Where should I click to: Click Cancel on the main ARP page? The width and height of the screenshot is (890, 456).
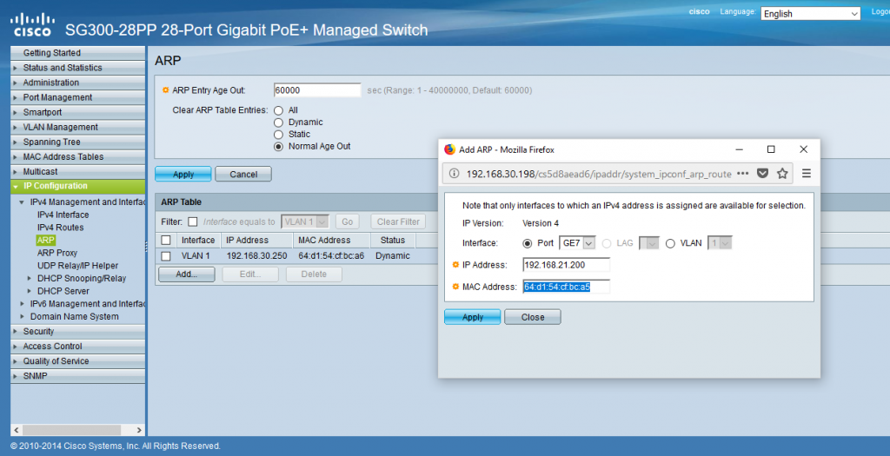(243, 174)
